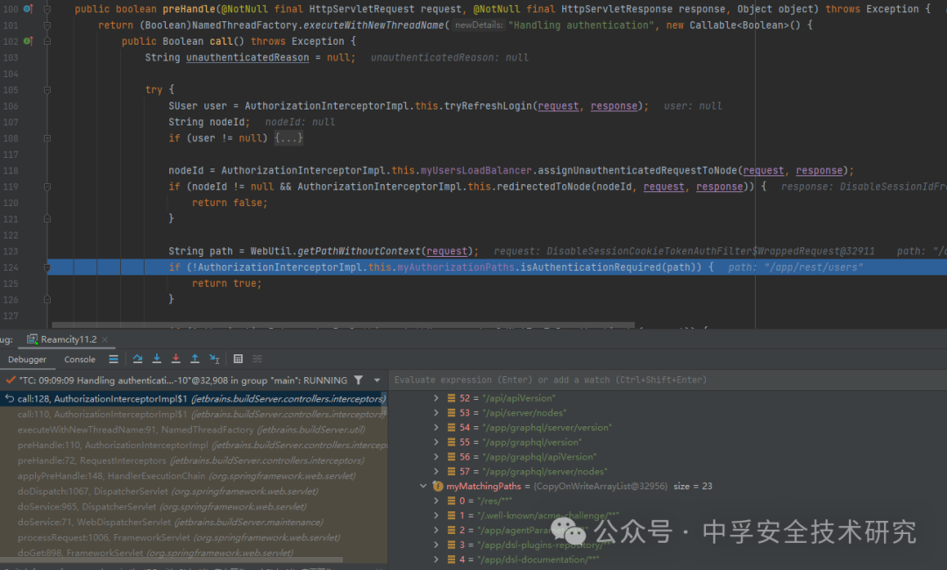947x570 pixels.
Task: Collapse the myMatchingPaths variable node
Action: (x=424, y=486)
